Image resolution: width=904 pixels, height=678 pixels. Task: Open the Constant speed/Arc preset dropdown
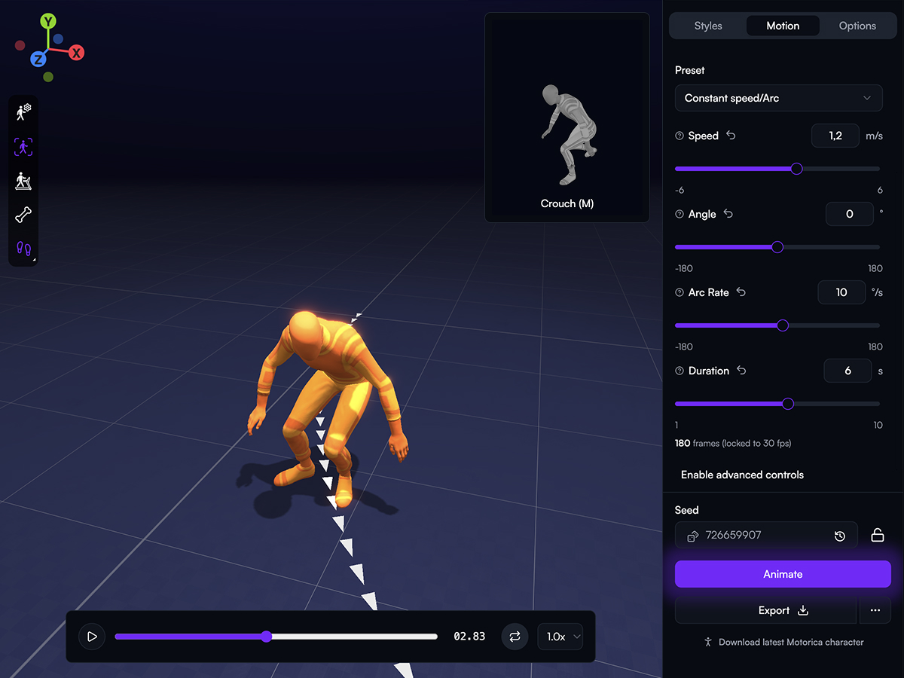click(x=778, y=98)
